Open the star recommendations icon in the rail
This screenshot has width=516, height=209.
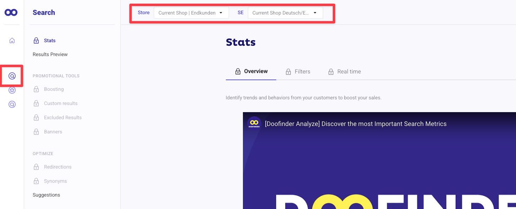(x=12, y=90)
